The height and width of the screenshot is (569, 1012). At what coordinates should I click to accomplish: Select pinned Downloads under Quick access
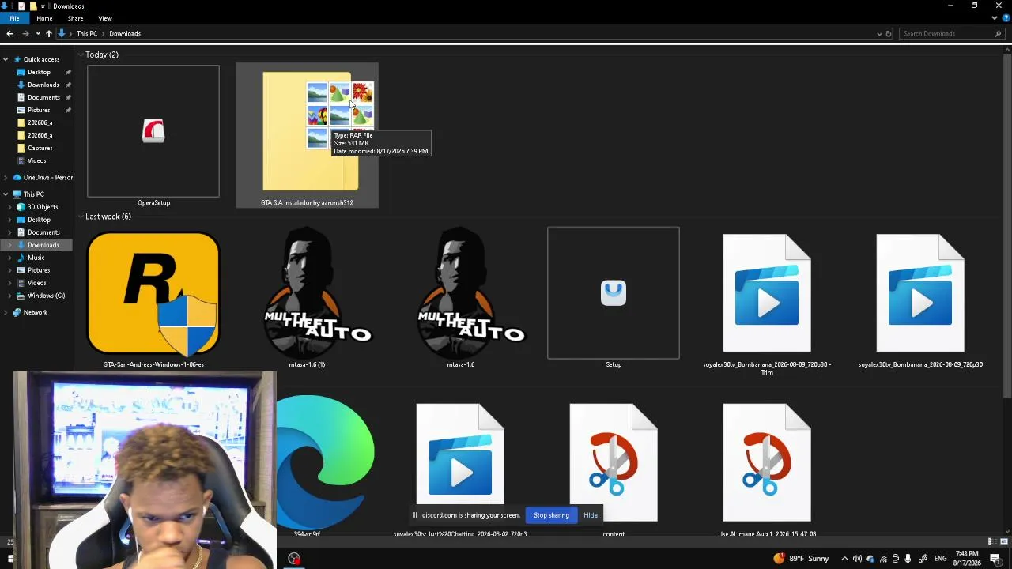(43, 85)
